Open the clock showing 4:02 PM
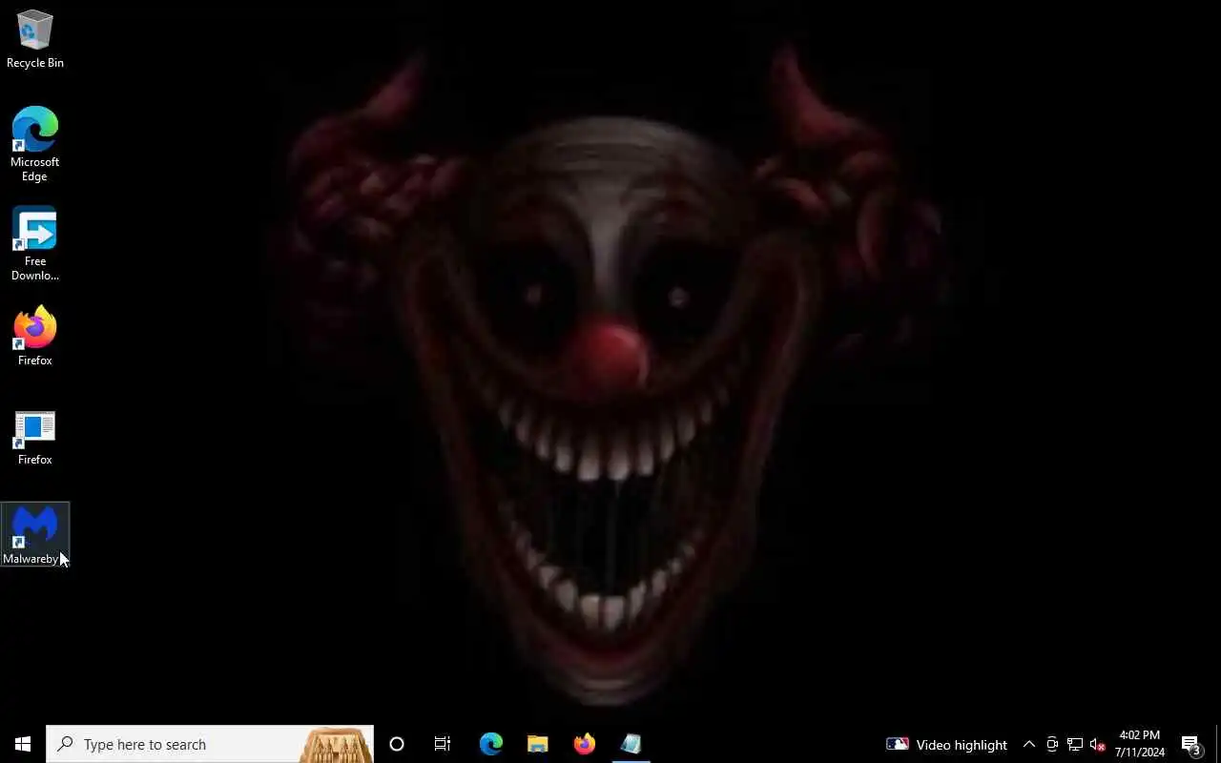The height and width of the screenshot is (763, 1221). pyautogui.click(x=1139, y=744)
